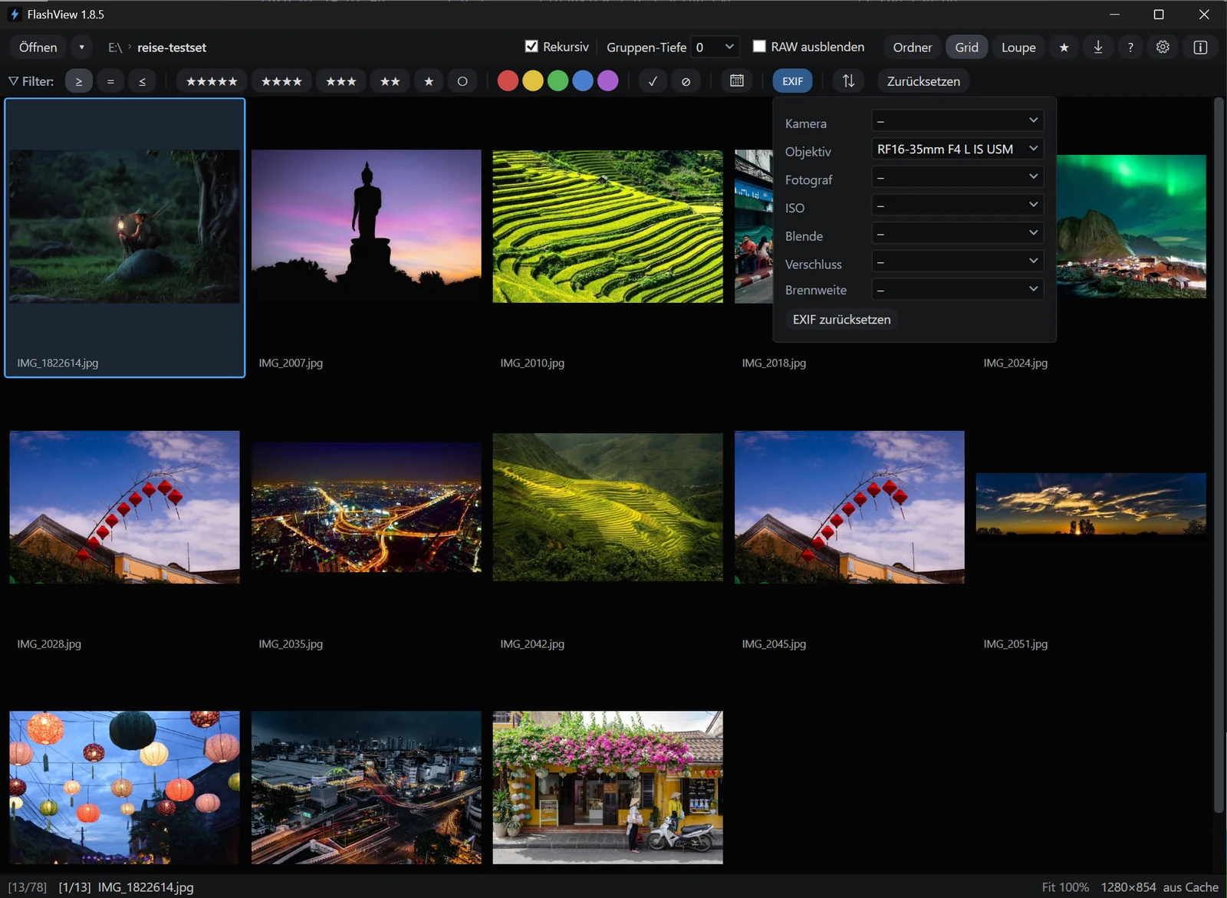
Task: Open the help question mark icon
Action: (1130, 48)
